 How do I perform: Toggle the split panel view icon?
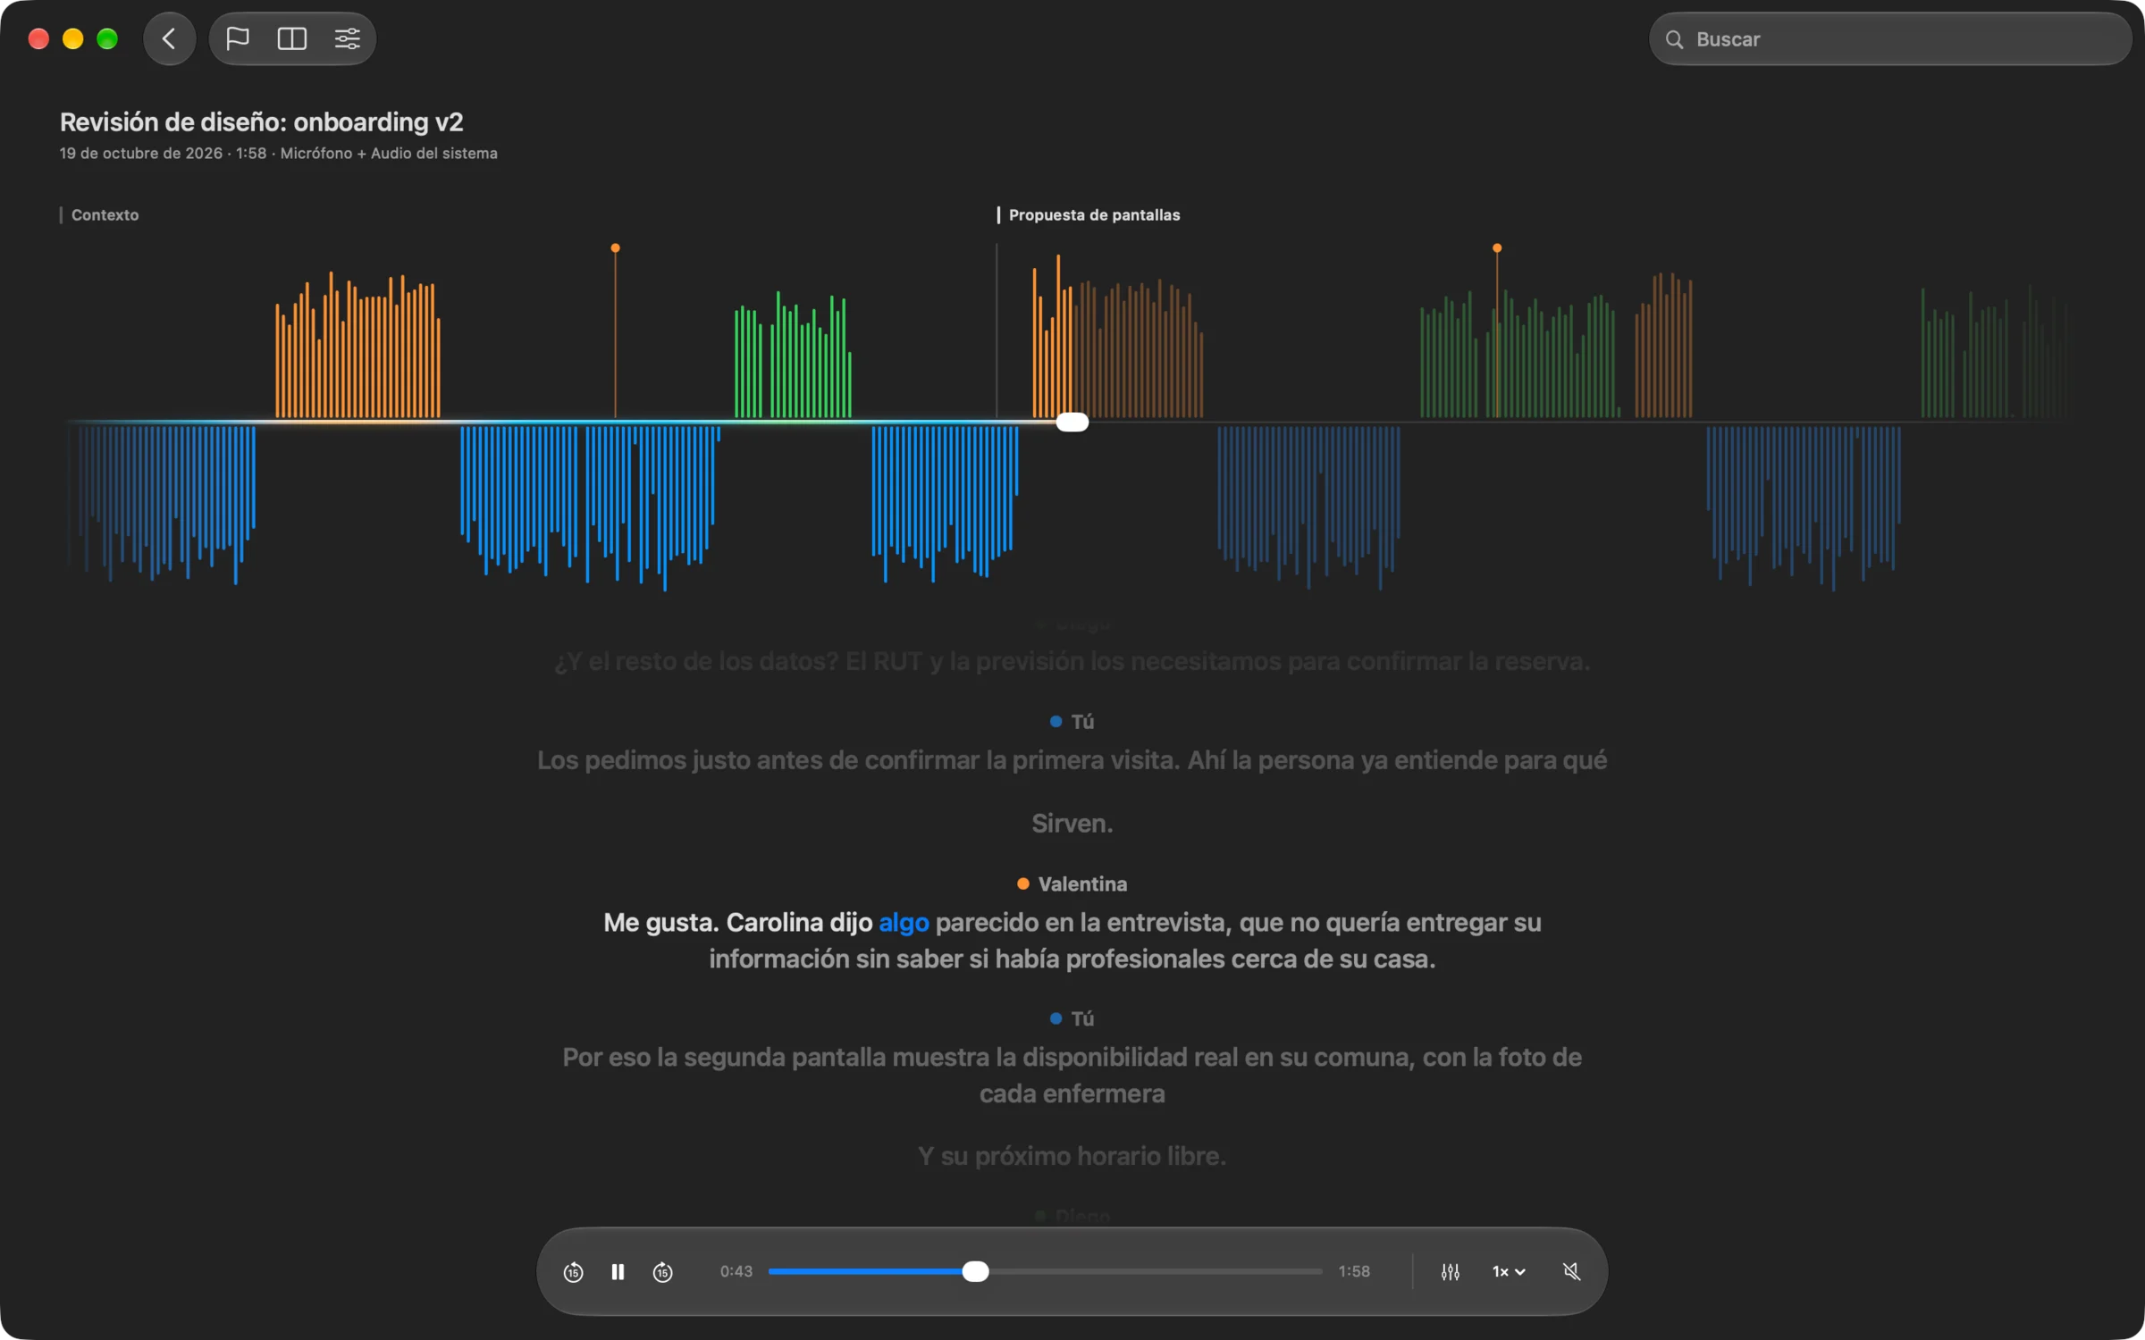click(292, 38)
